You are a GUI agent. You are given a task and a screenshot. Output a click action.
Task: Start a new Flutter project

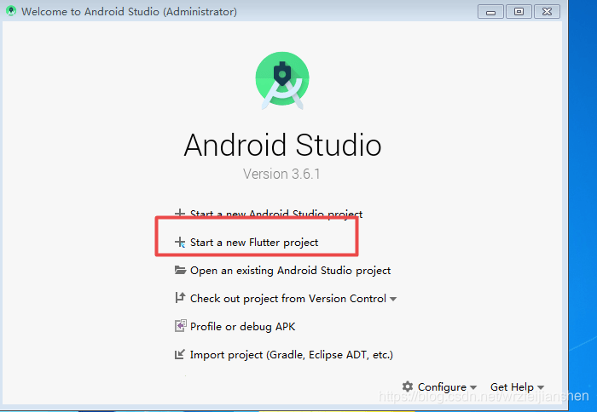[253, 242]
